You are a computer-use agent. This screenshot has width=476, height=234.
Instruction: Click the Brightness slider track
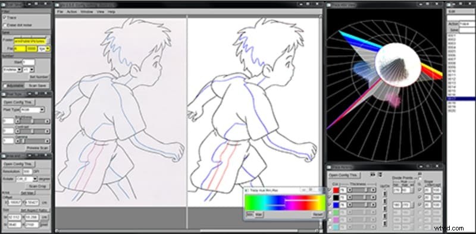click(x=33, y=121)
